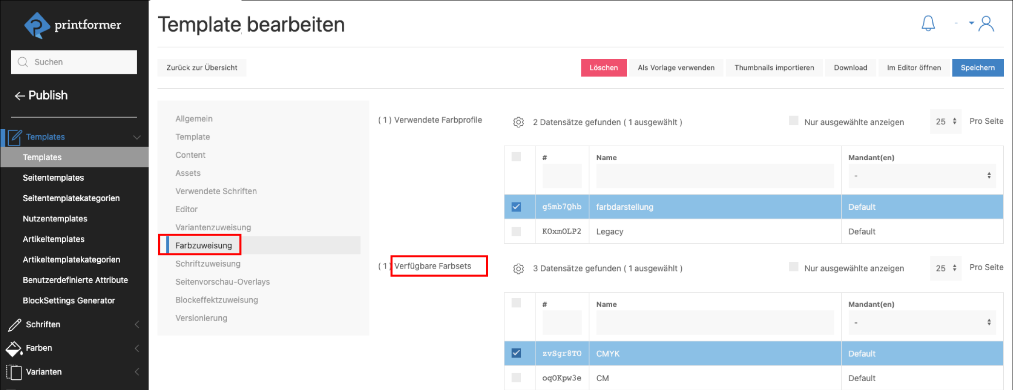Viewport: 1013px width, 390px height.
Task: Check the Legacy color profile checkbox
Action: tap(516, 232)
